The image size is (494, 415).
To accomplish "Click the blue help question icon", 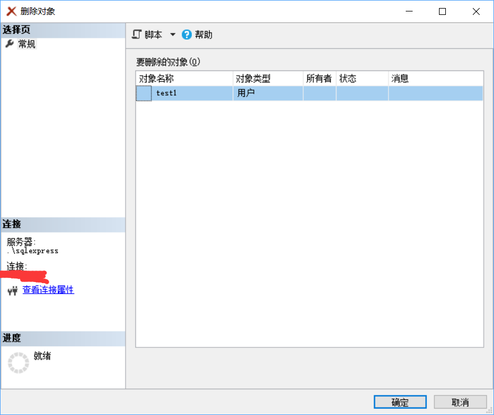I will (x=186, y=34).
